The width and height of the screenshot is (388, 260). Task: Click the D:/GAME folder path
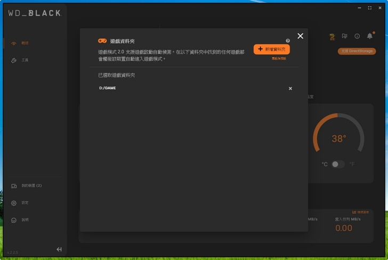tap(108, 88)
